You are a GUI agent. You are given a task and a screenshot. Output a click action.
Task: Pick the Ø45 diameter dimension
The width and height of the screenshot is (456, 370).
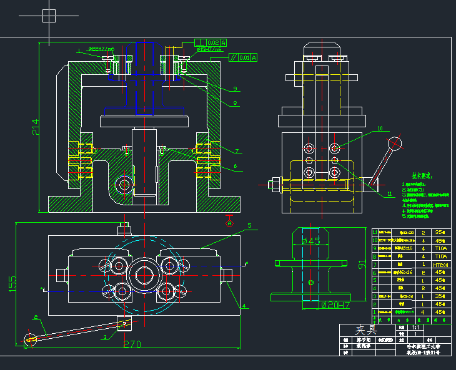(311, 241)
